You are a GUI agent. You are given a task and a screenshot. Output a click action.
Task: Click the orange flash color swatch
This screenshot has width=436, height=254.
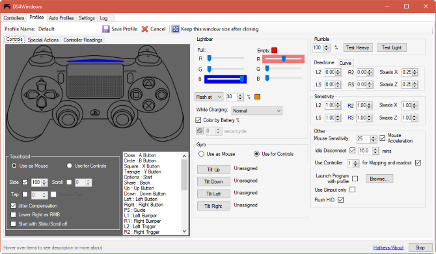pyautogui.click(x=257, y=97)
